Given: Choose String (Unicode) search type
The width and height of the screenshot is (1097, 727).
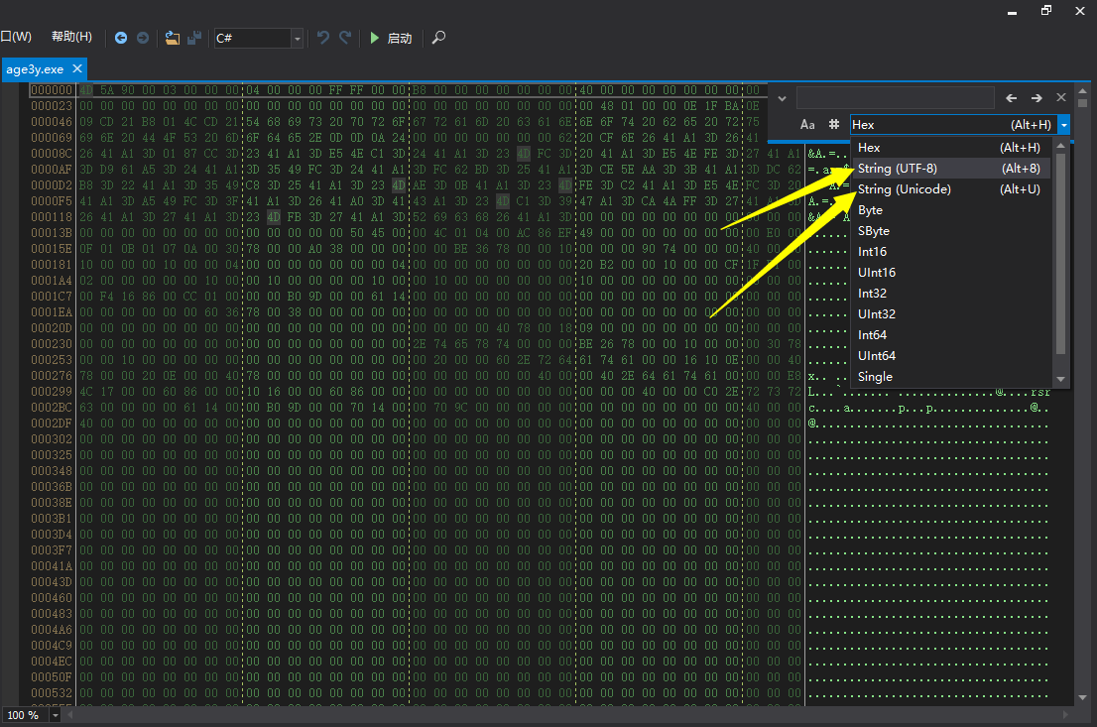Looking at the screenshot, I should (x=905, y=189).
